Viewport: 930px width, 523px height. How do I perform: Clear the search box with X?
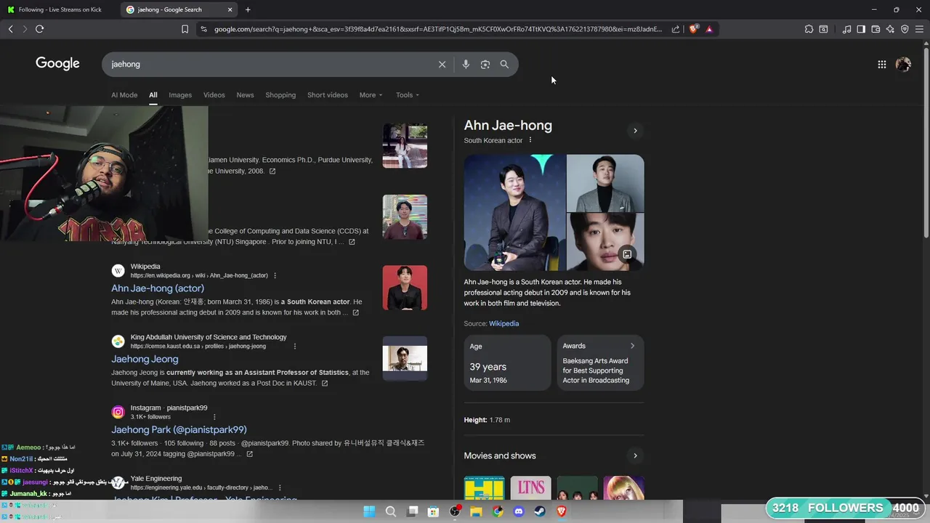[x=442, y=64]
